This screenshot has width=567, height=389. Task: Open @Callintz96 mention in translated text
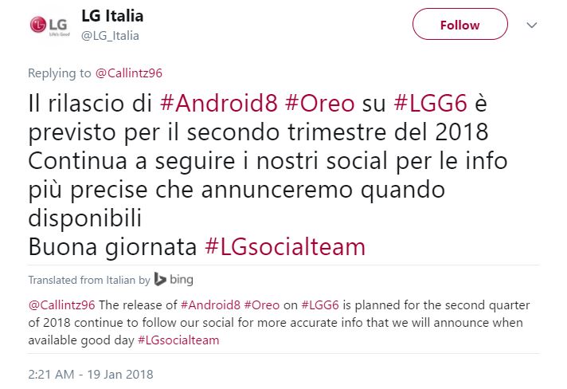coord(61,305)
